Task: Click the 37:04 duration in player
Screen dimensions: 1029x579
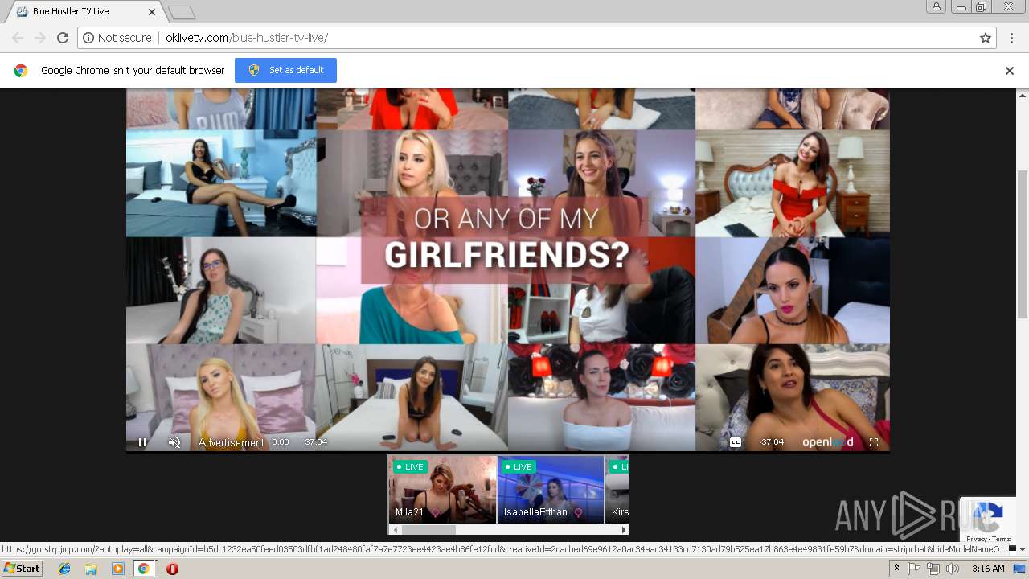Action: [x=316, y=442]
